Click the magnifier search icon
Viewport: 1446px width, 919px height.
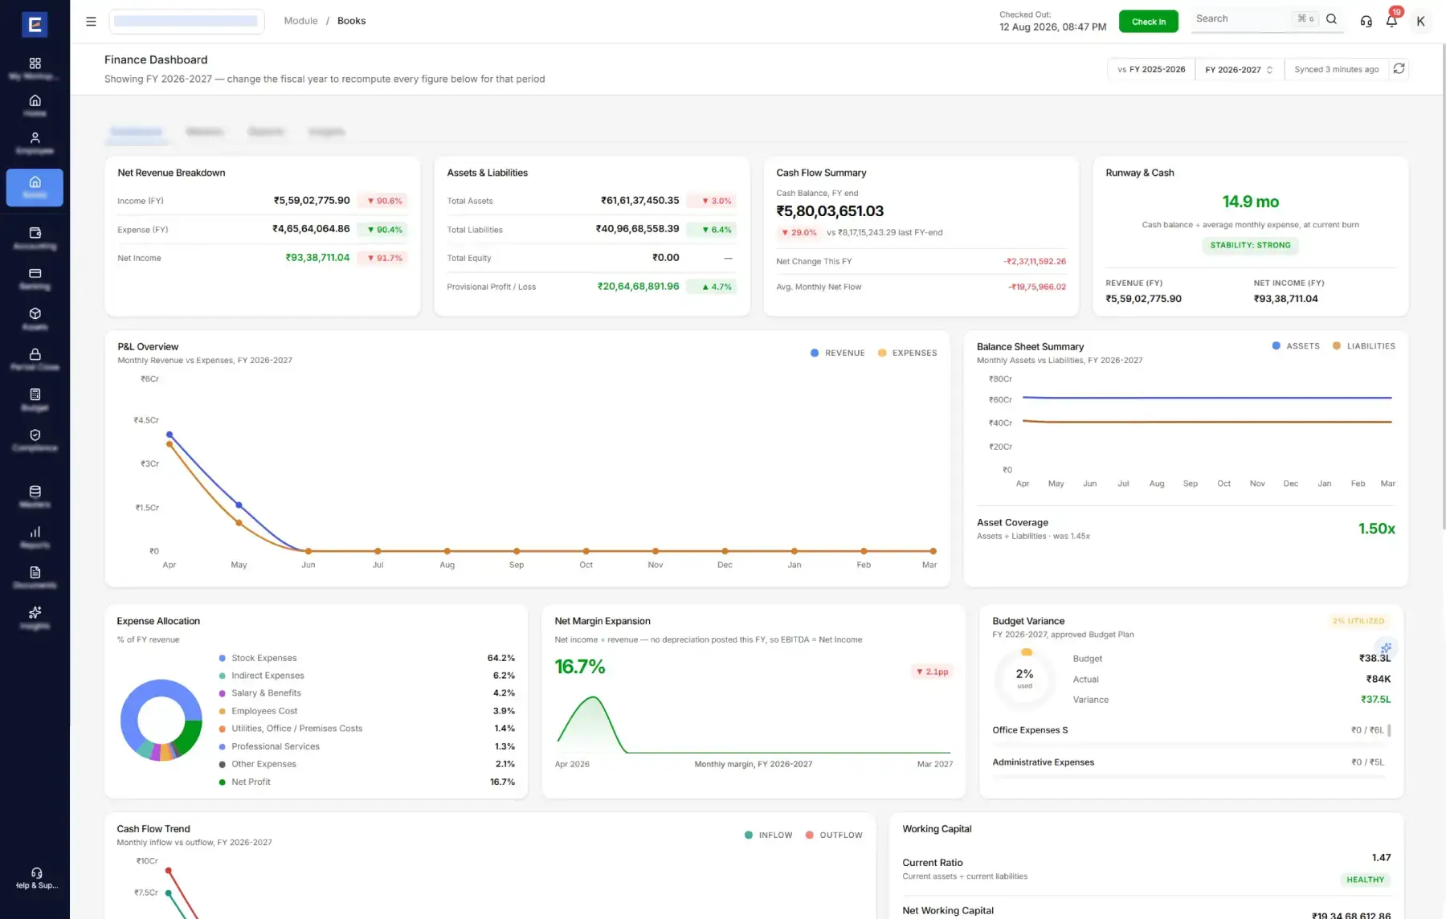click(x=1331, y=19)
